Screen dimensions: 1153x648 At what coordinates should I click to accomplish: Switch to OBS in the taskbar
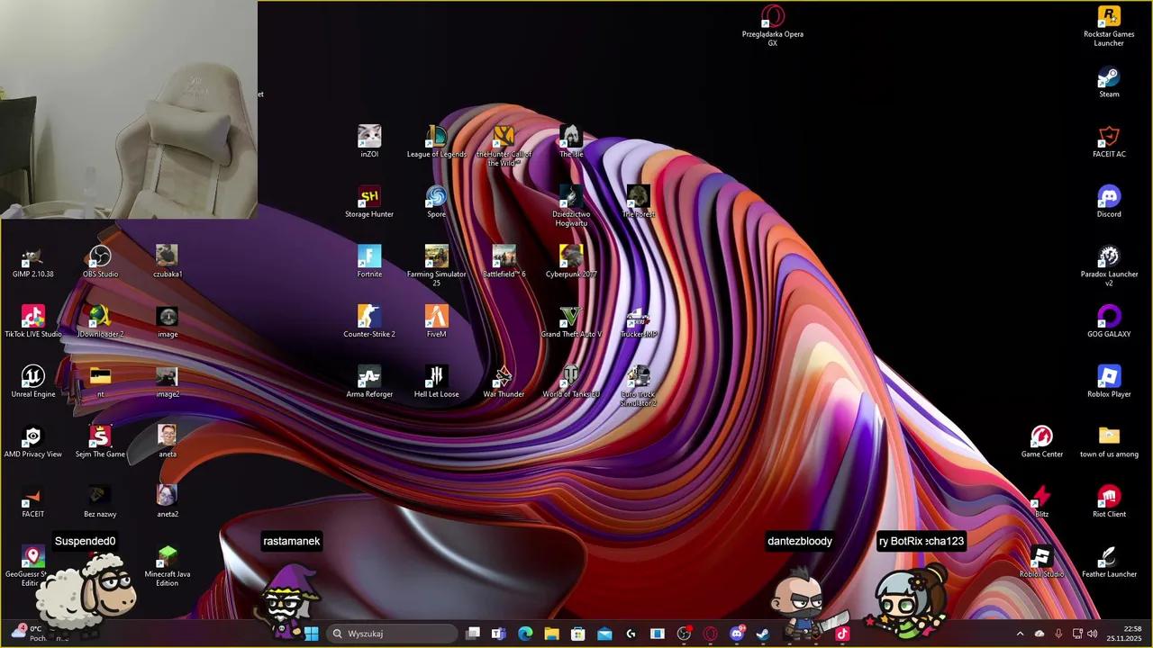coord(684,634)
